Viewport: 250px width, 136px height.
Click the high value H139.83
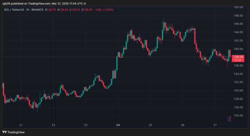63,10
